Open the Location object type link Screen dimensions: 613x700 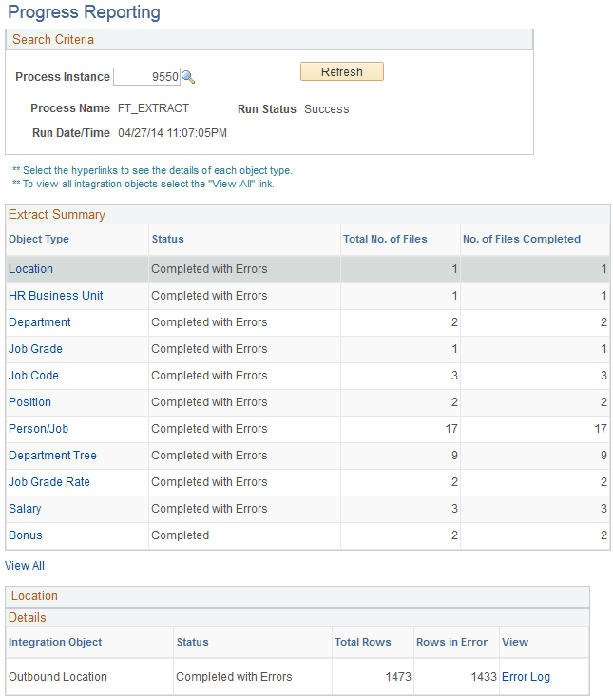(x=30, y=269)
